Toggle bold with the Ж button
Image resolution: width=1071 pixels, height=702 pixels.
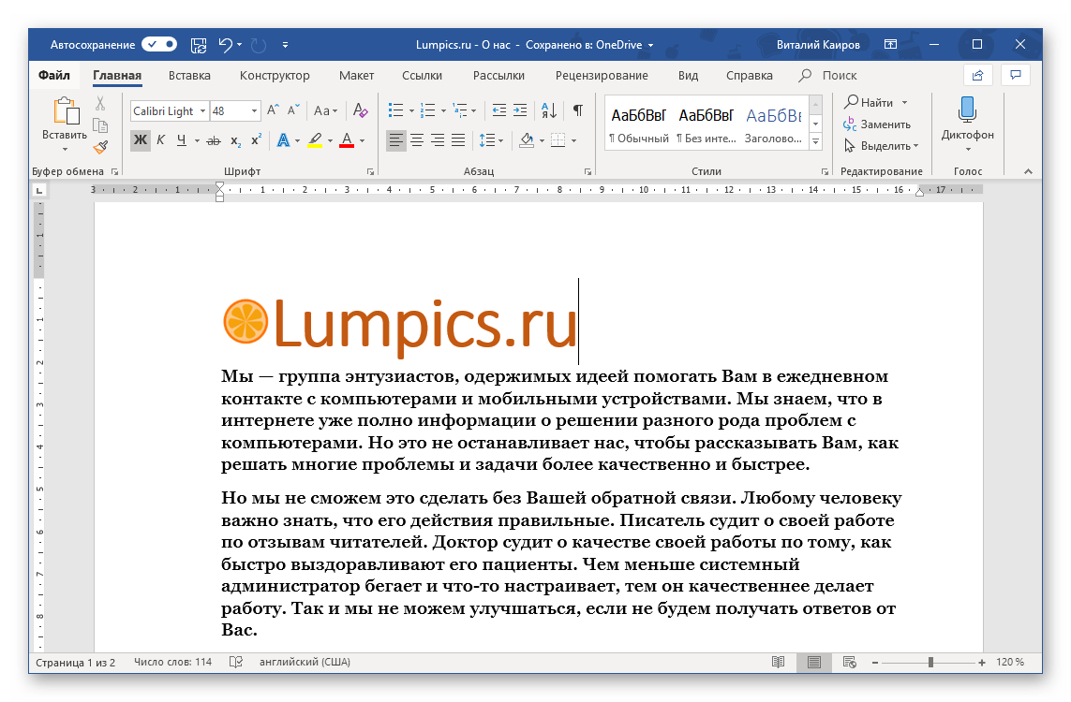[140, 140]
